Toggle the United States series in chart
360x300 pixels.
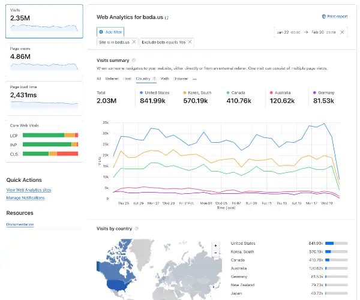(x=154, y=93)
